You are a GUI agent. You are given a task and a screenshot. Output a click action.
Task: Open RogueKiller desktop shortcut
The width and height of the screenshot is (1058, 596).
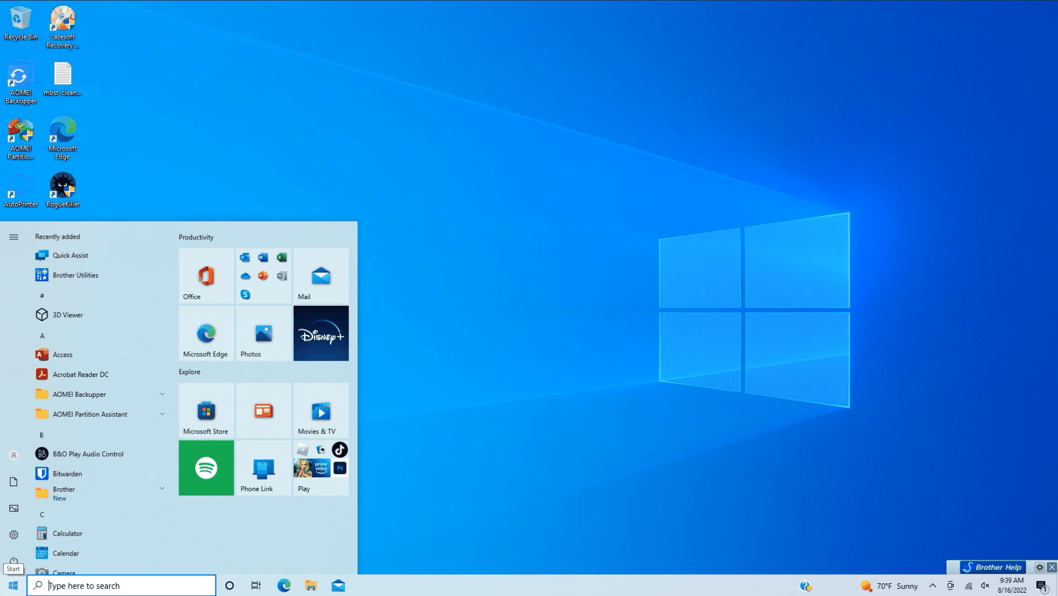pyautogui.click(x=63, y=190)
